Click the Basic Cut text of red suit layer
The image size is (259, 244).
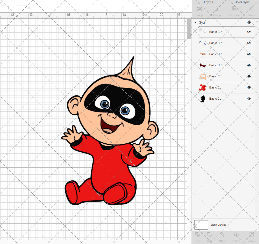[216, 87]
